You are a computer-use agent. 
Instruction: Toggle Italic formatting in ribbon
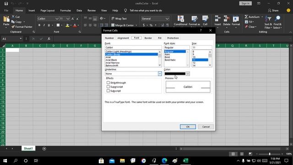pyautogui.click(x=44, y=25)
